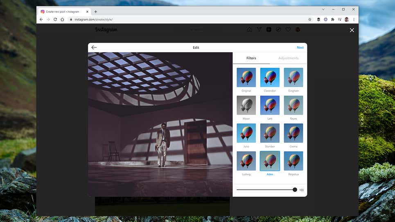Open the tab search dropdown chevron

(323, 9)
